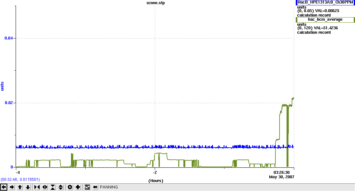
Task: Click the (Hours) x-axis title
Action: (156, 181)
